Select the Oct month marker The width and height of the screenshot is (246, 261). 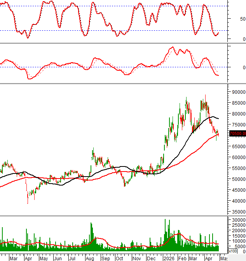pyautogui.click(x=119, y=258)
